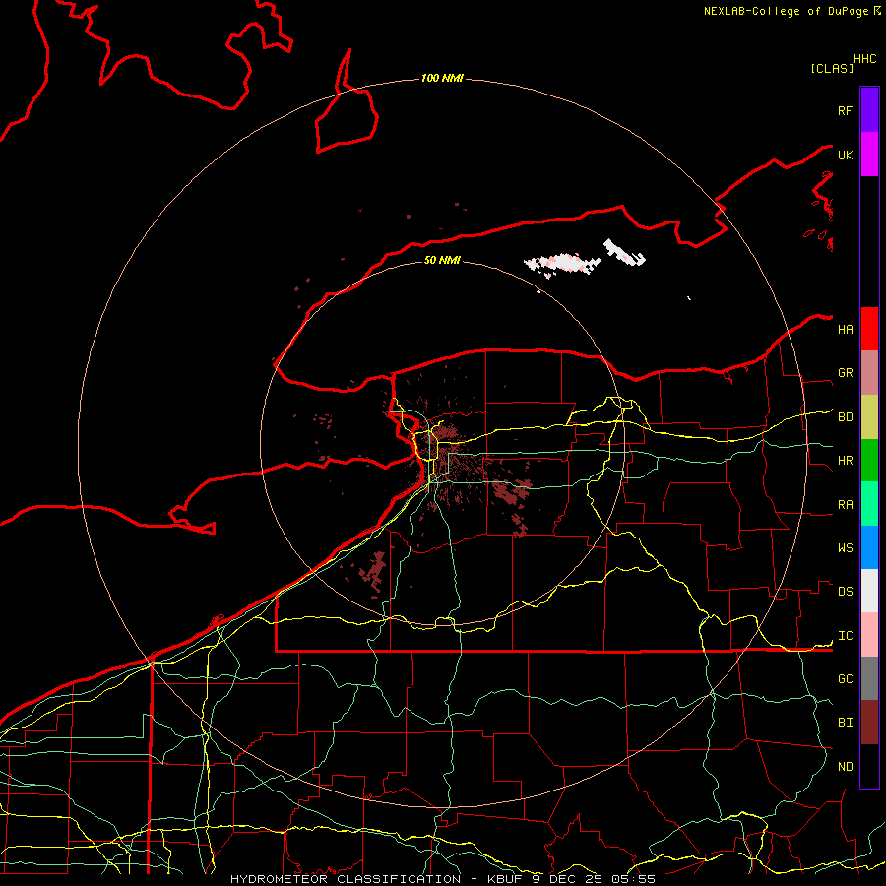The width and height of the screenshot is (886, 886).
Task: Click the WS blue legend swatch
Action: pyautogui.click(x=869, y=547)
